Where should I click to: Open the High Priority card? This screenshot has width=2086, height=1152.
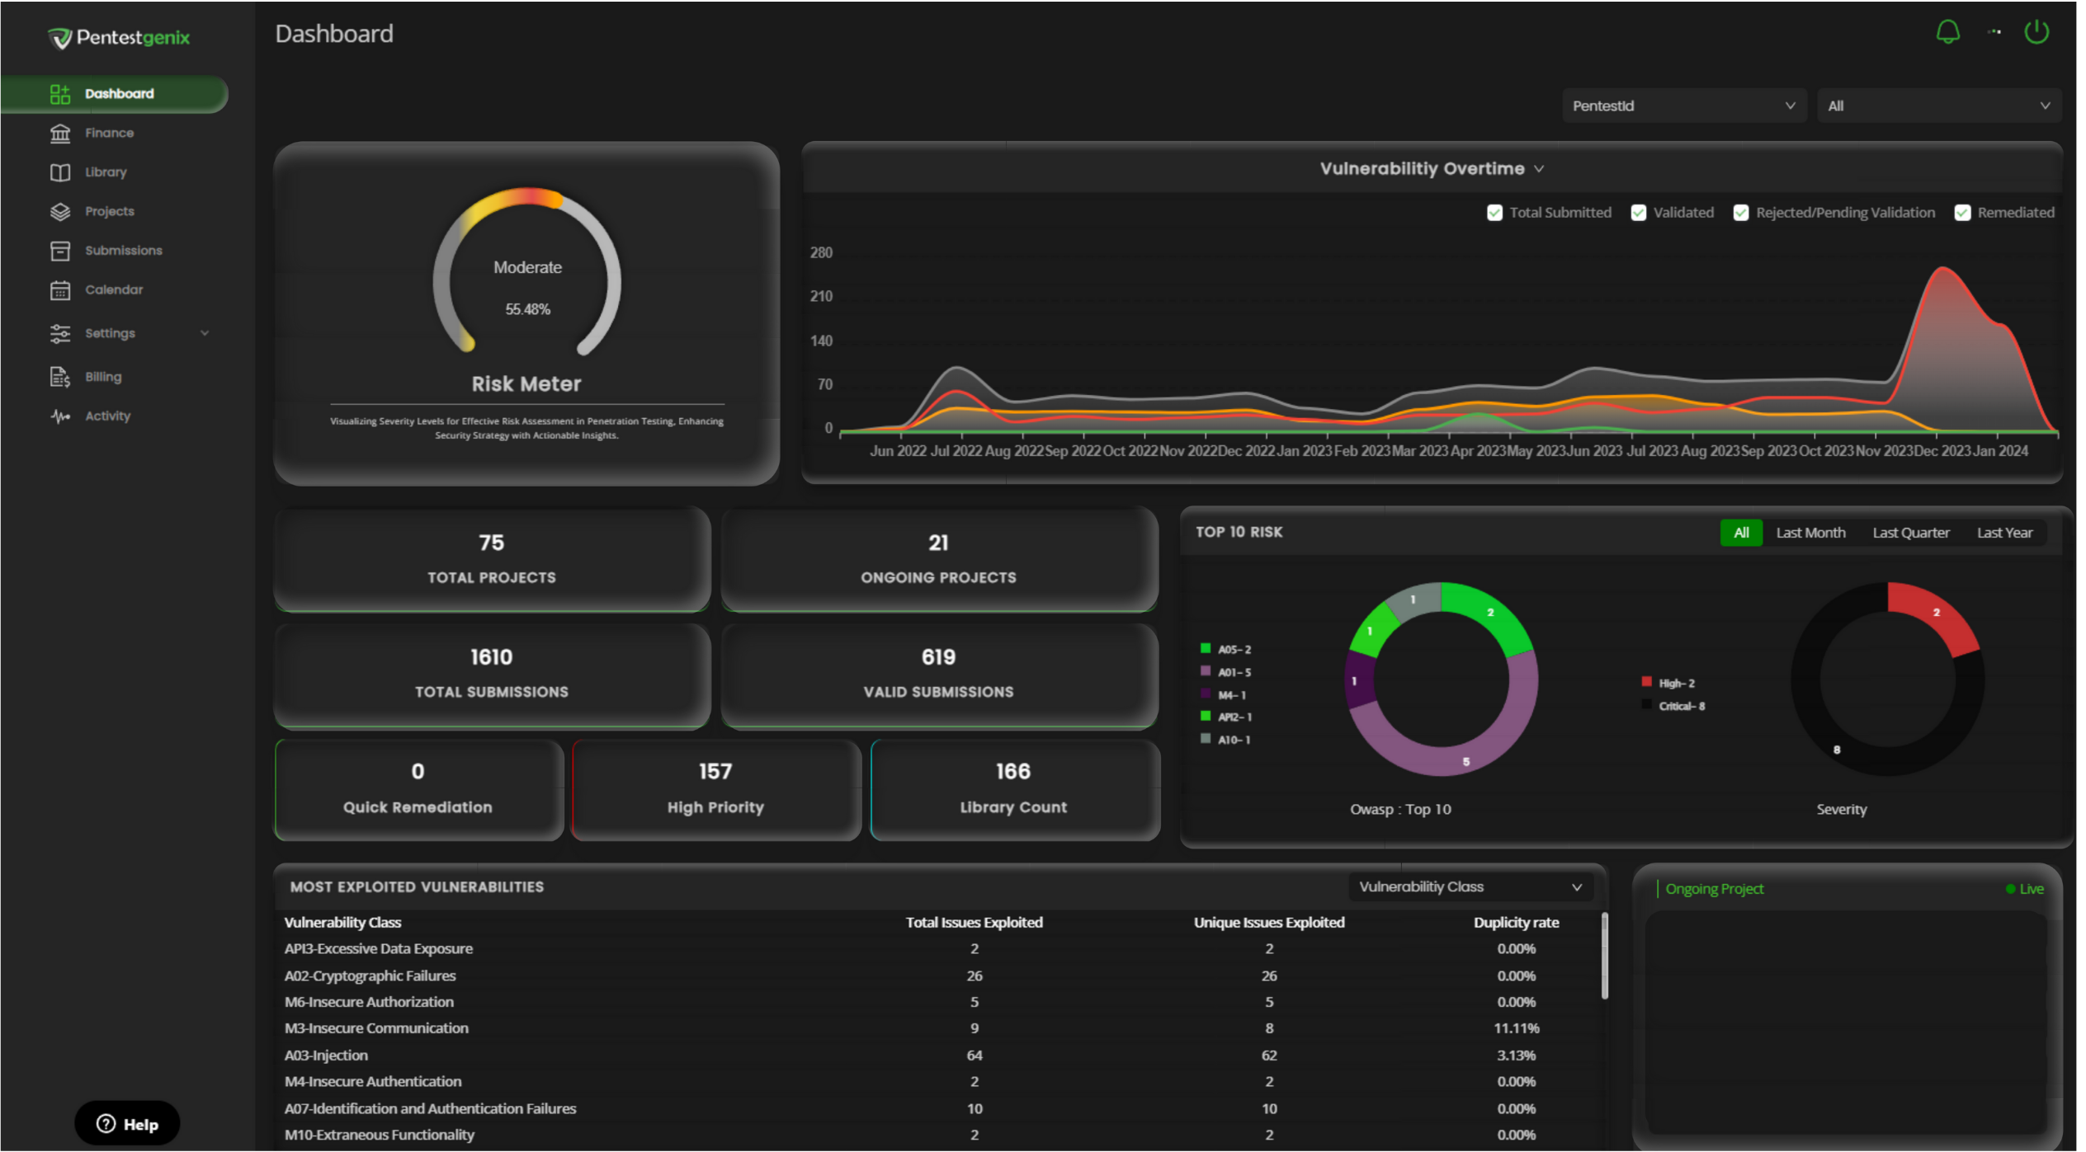coord(715,789)
